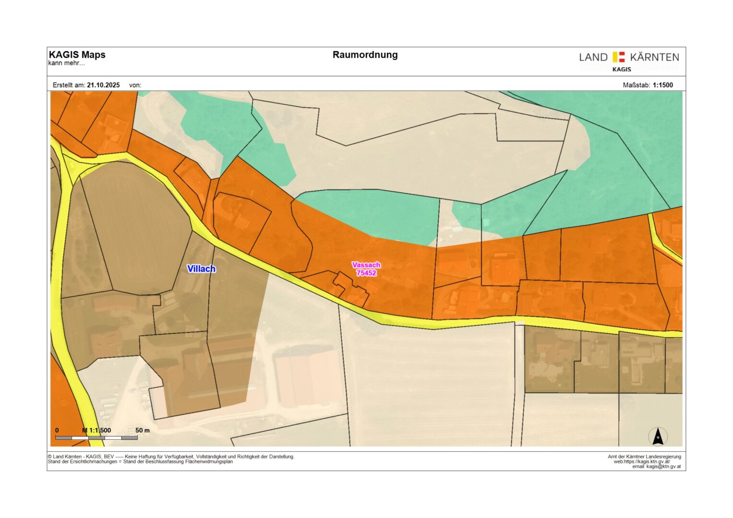Click the 'von:' author field
The image size is (733, 518).
click(135, 85)
